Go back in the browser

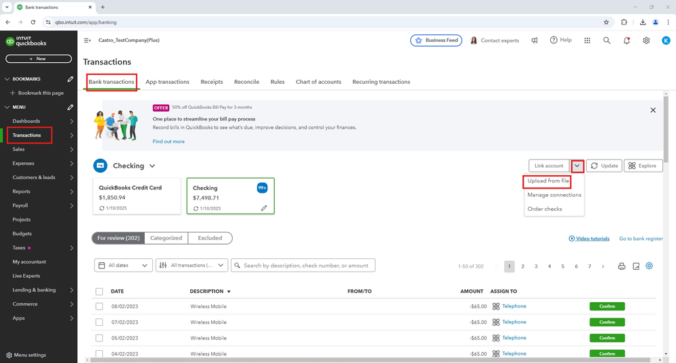coord(7,22)
